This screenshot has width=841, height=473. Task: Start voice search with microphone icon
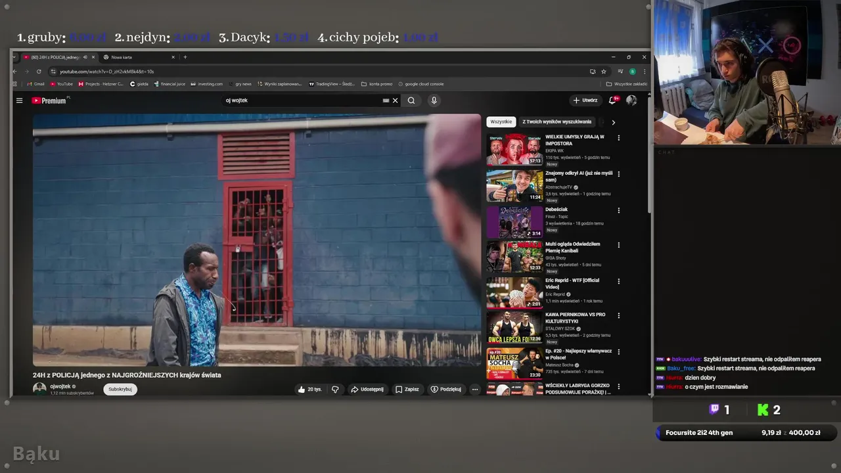(434, 101)
